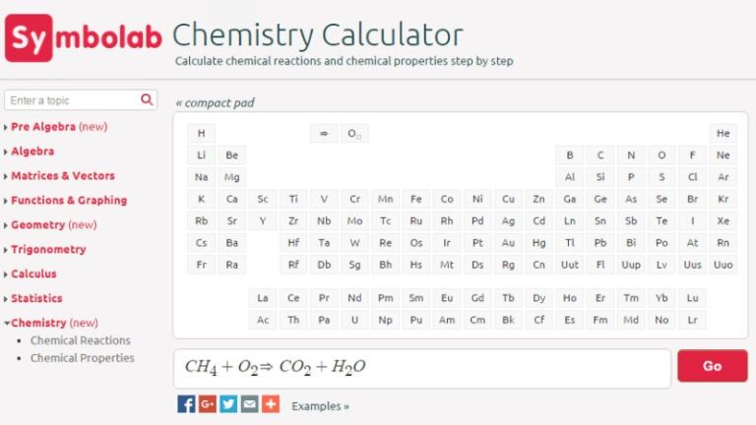Open the Examples link
The image size is (756, 425).
pos(320,405)
